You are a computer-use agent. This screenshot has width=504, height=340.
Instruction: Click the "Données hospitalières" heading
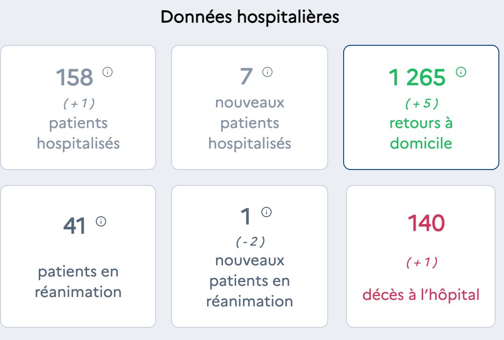pos(250,17)
